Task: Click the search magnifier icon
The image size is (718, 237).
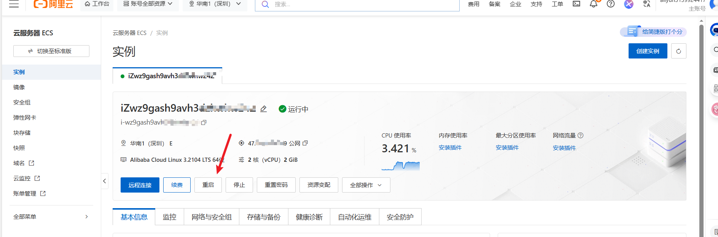Action: pos(266,4)
